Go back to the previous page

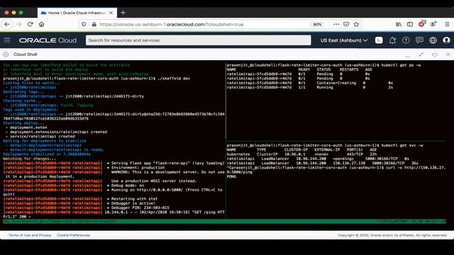pos(7,24)
